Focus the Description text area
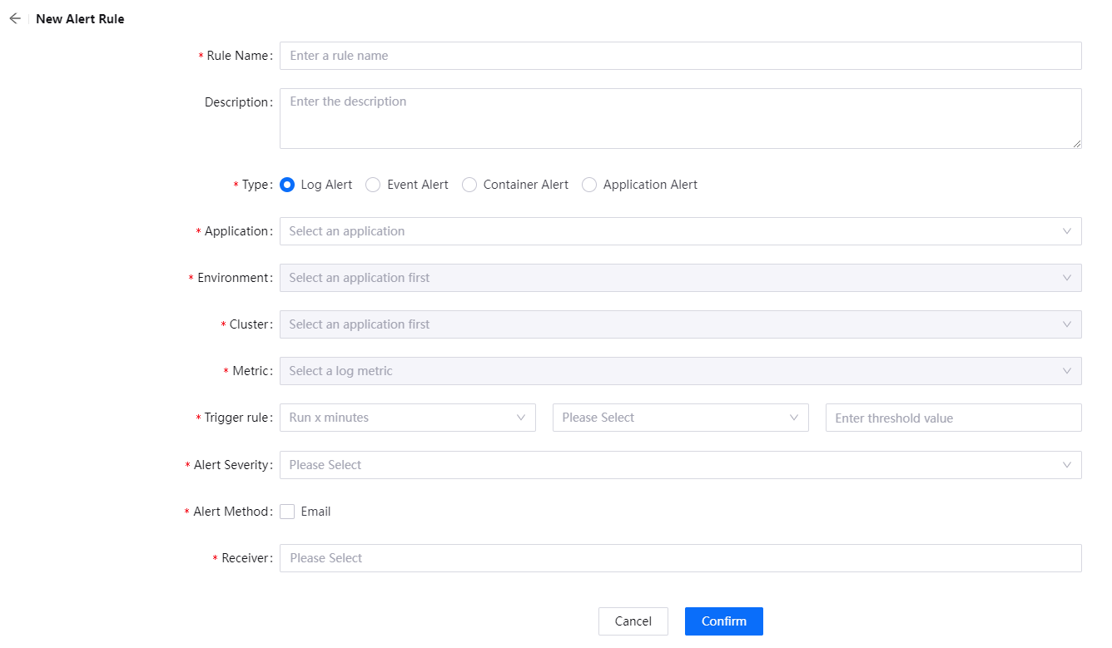1112x648 pixels. point(680,118)
